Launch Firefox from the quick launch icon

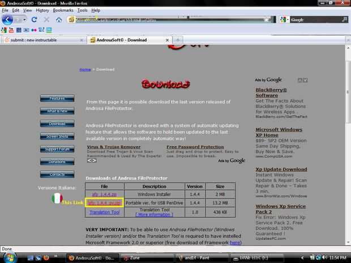click(x=46, y=258)
